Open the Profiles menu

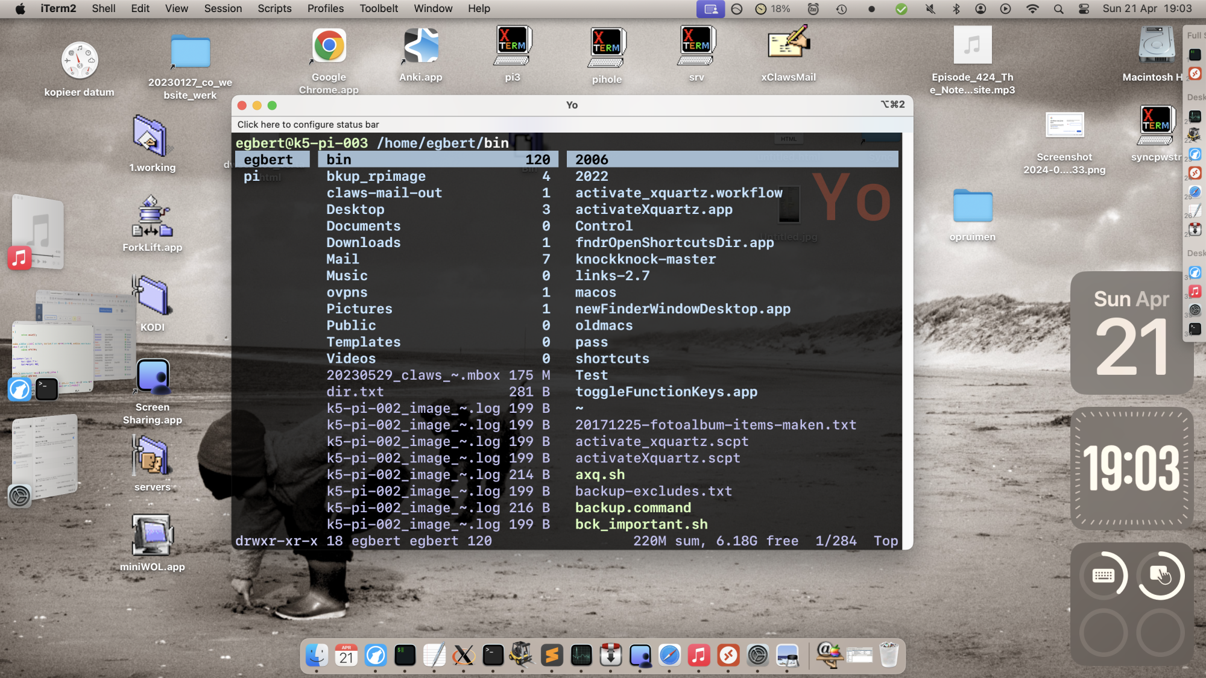coord(325,8)
